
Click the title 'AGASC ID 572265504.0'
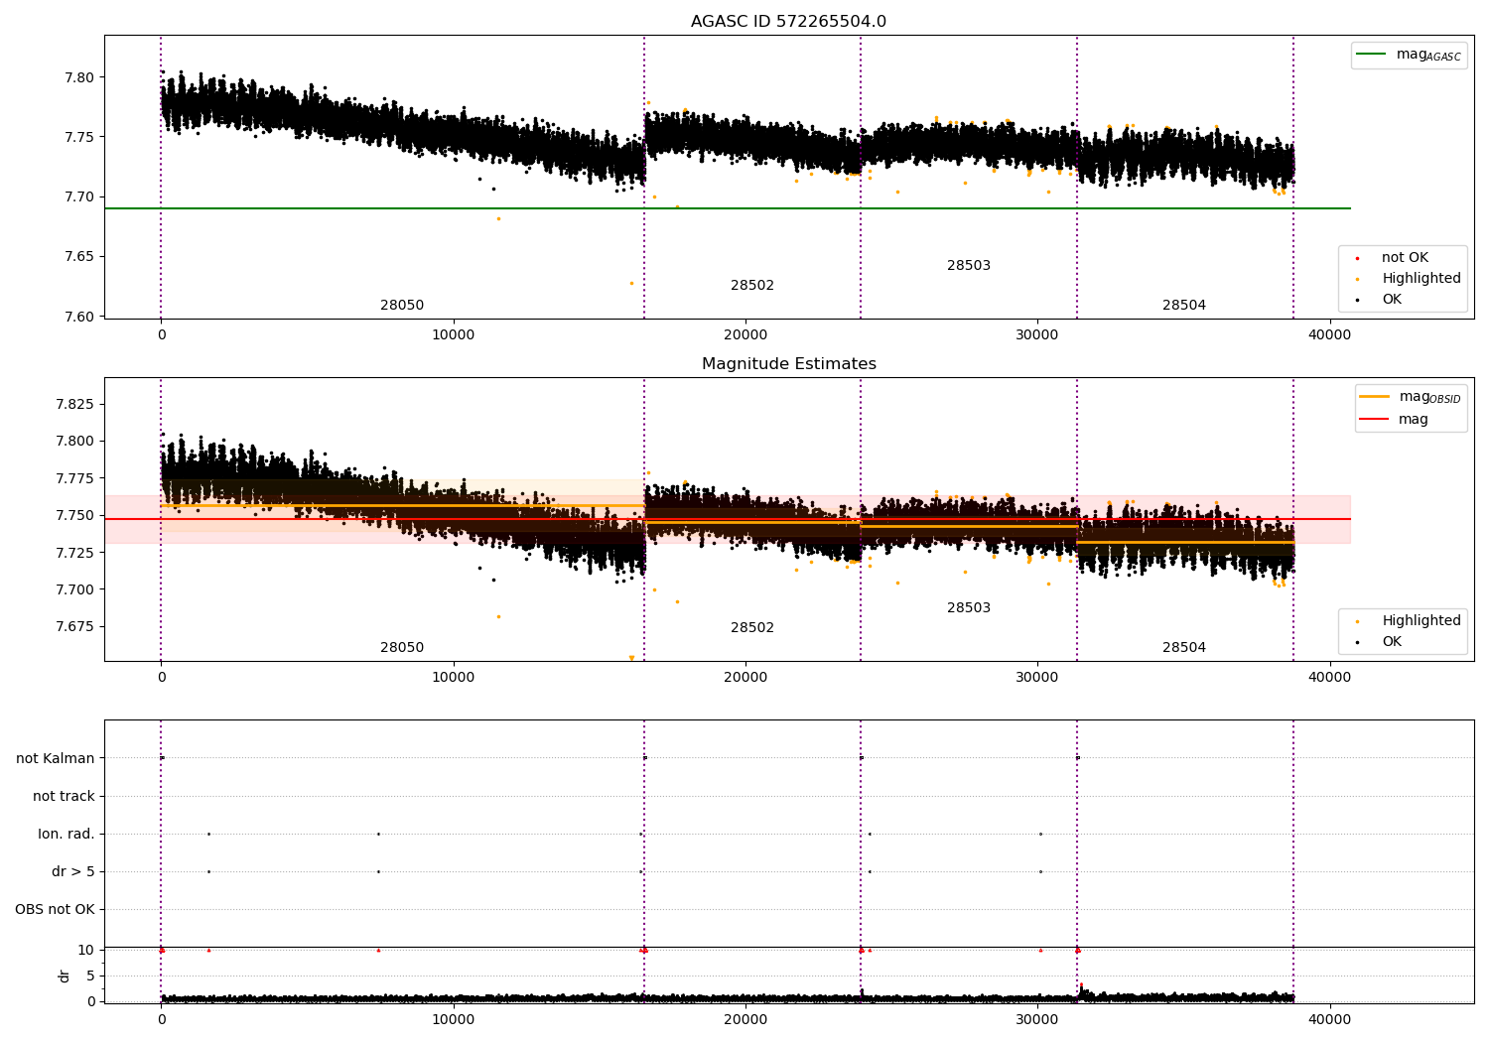788,22
